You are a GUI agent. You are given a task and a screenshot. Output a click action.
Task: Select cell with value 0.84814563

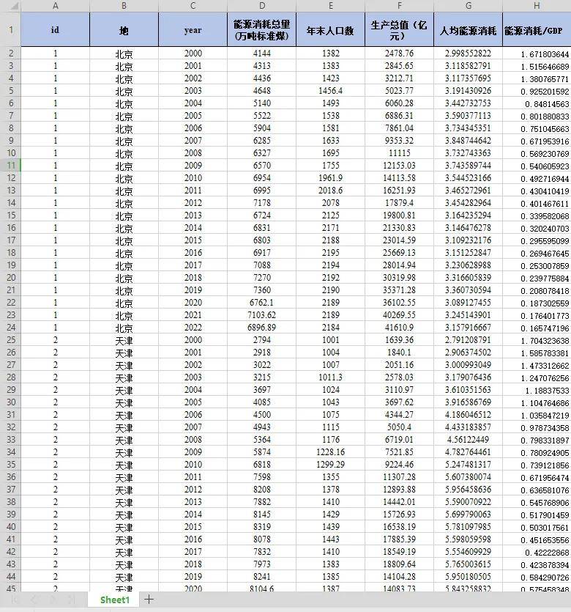point(537,103)
